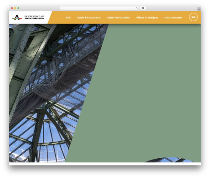
Task: Reload the page with the refresh icon
Action: tap(136, 8)
